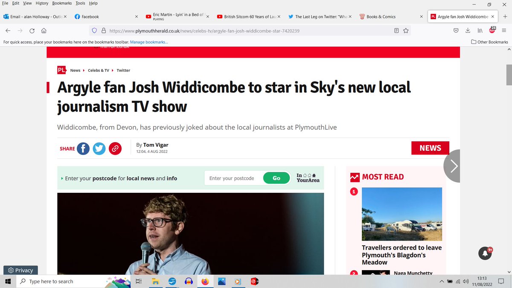
Task: Click the PL Plymouth Live logo
Action: click(62, 70)
